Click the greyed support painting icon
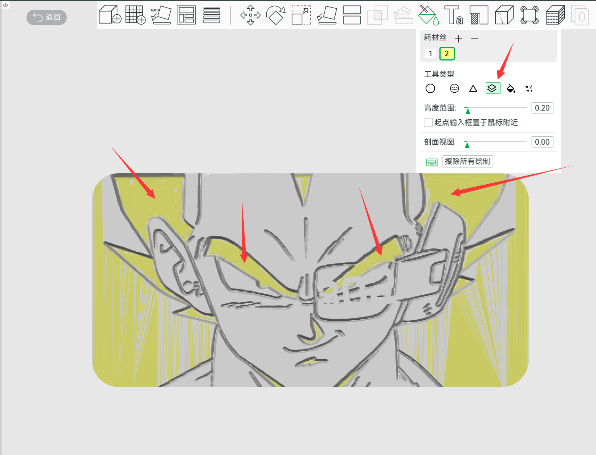Screen dimensions: 596x455 point(403,15)
